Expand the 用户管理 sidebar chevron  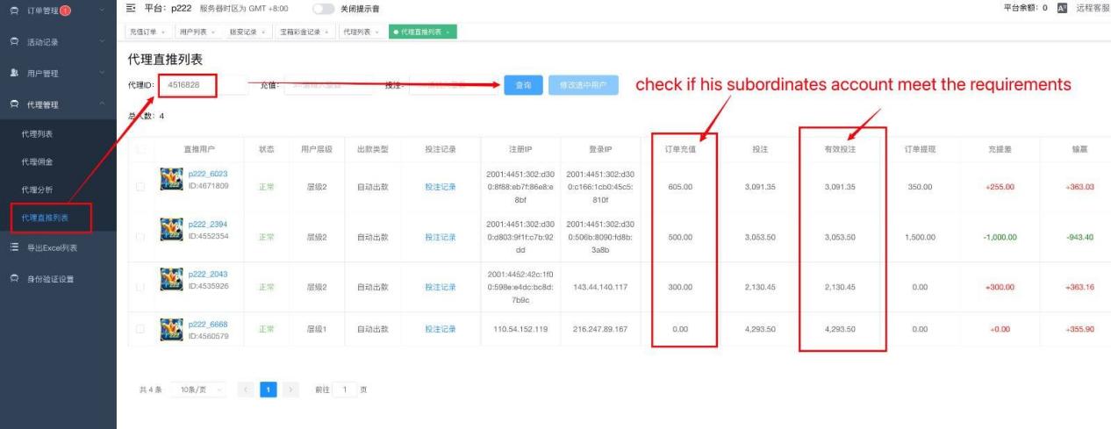(104, 73)
